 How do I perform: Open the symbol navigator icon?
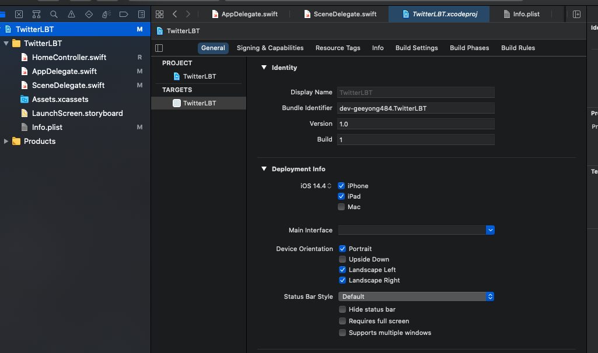point(36,15)
